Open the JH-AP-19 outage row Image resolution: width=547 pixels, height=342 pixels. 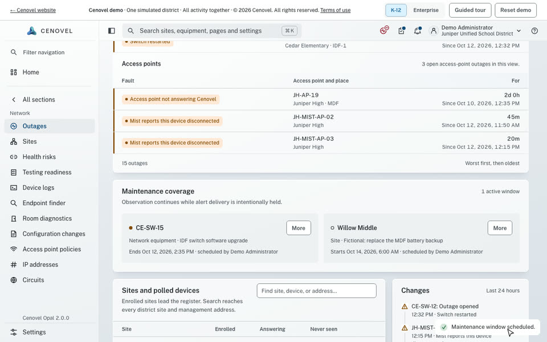(321, 99)
